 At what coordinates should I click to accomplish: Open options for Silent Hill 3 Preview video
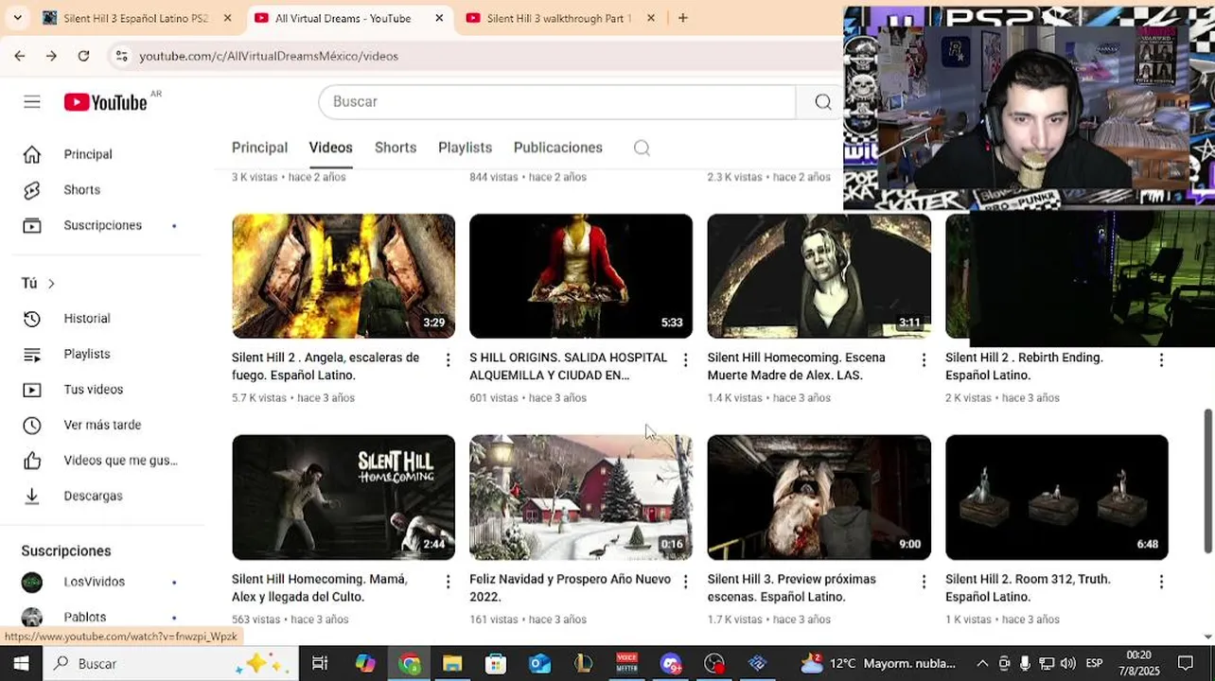(924, 581)
